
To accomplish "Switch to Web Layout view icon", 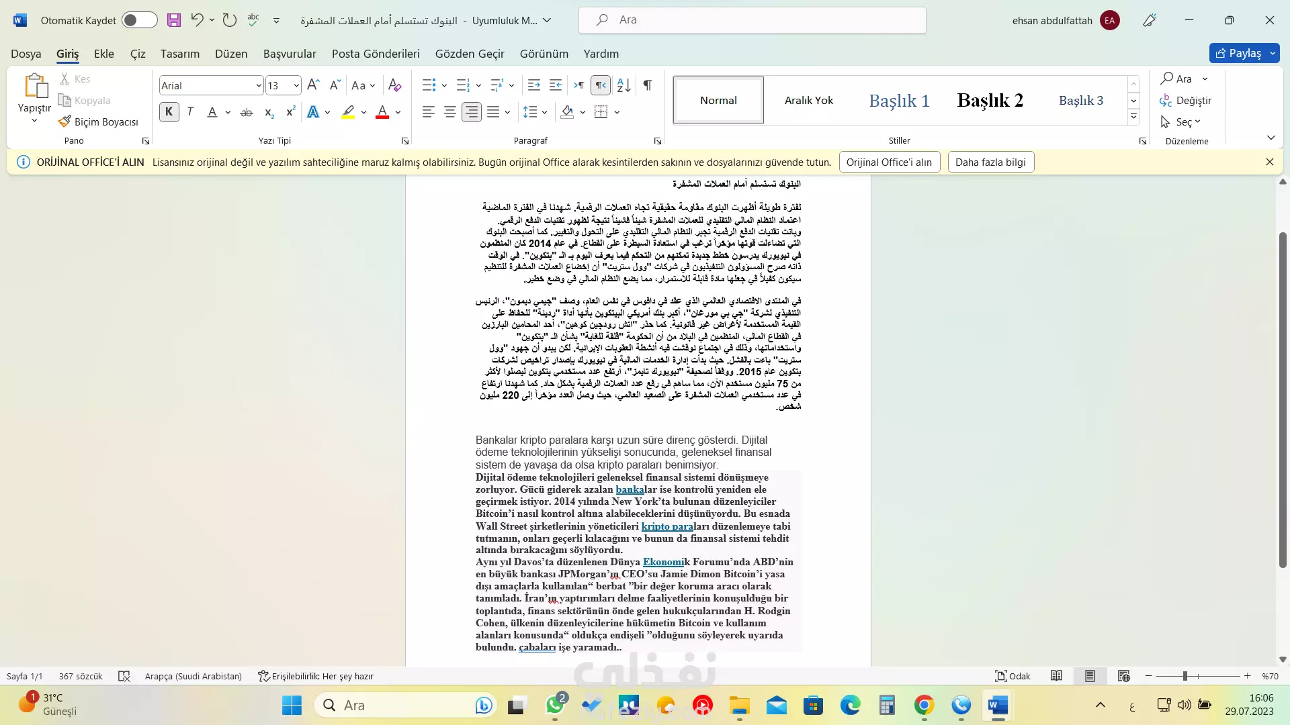I will click(x=1123, y=676).
